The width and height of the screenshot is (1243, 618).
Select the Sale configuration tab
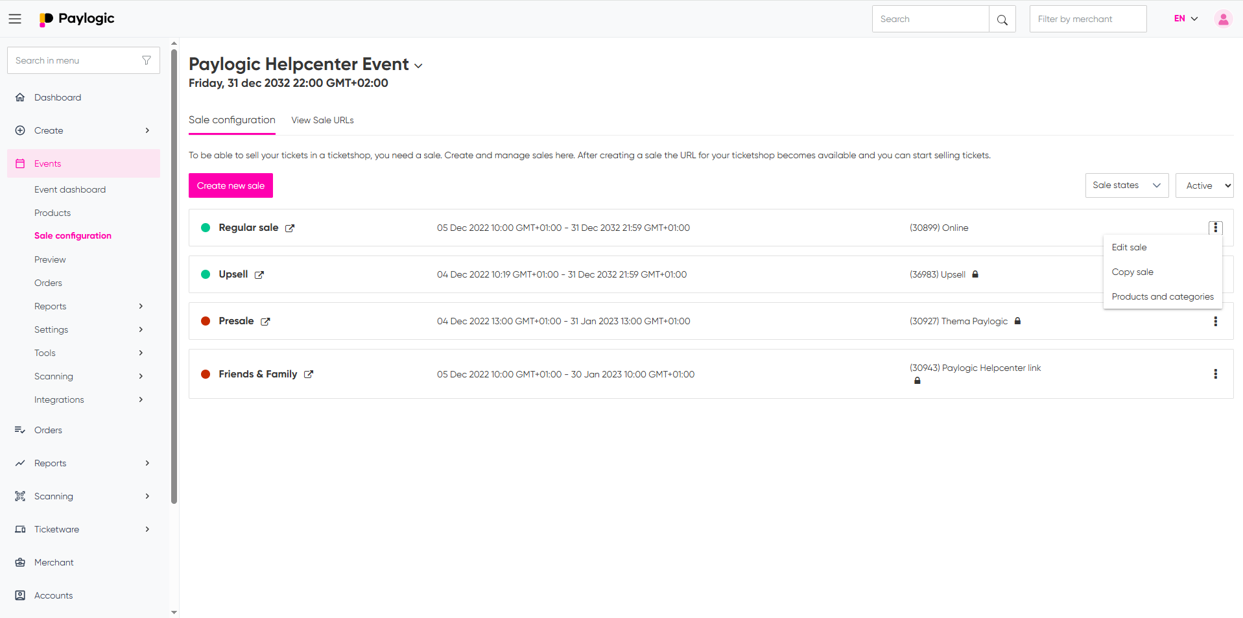[232, 120]
